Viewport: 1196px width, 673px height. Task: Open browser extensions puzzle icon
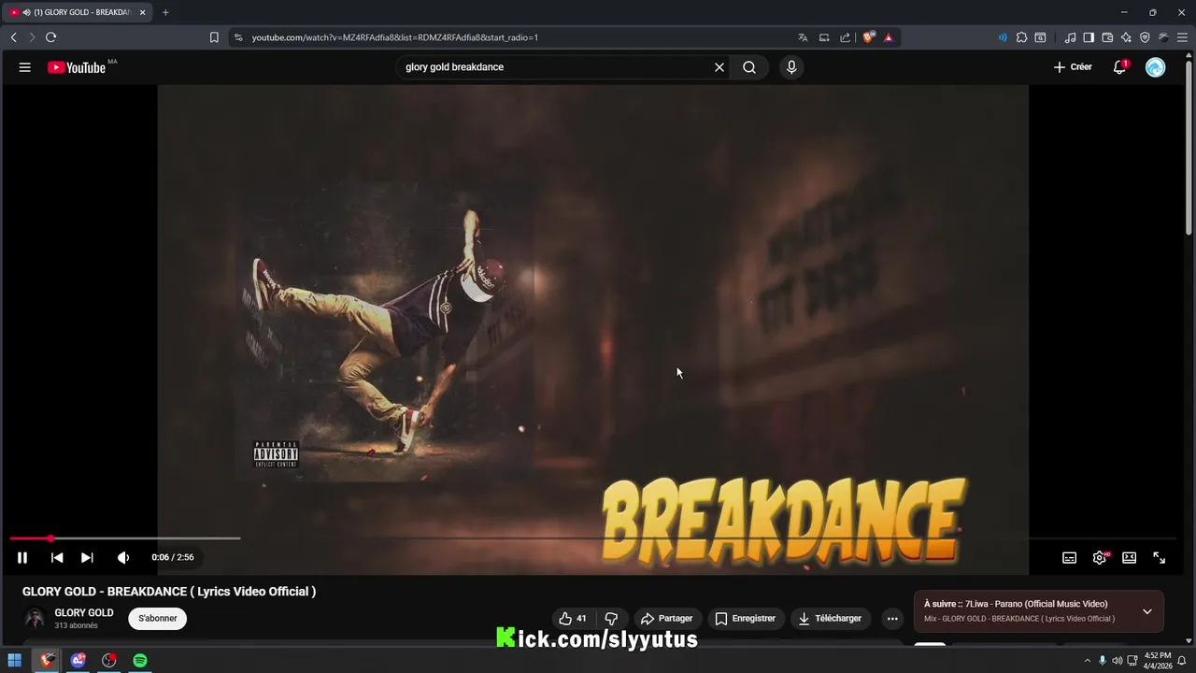[x=1021, y=37]
